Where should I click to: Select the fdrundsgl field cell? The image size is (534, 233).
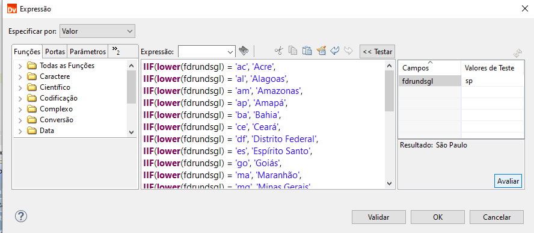coord(430,81)
